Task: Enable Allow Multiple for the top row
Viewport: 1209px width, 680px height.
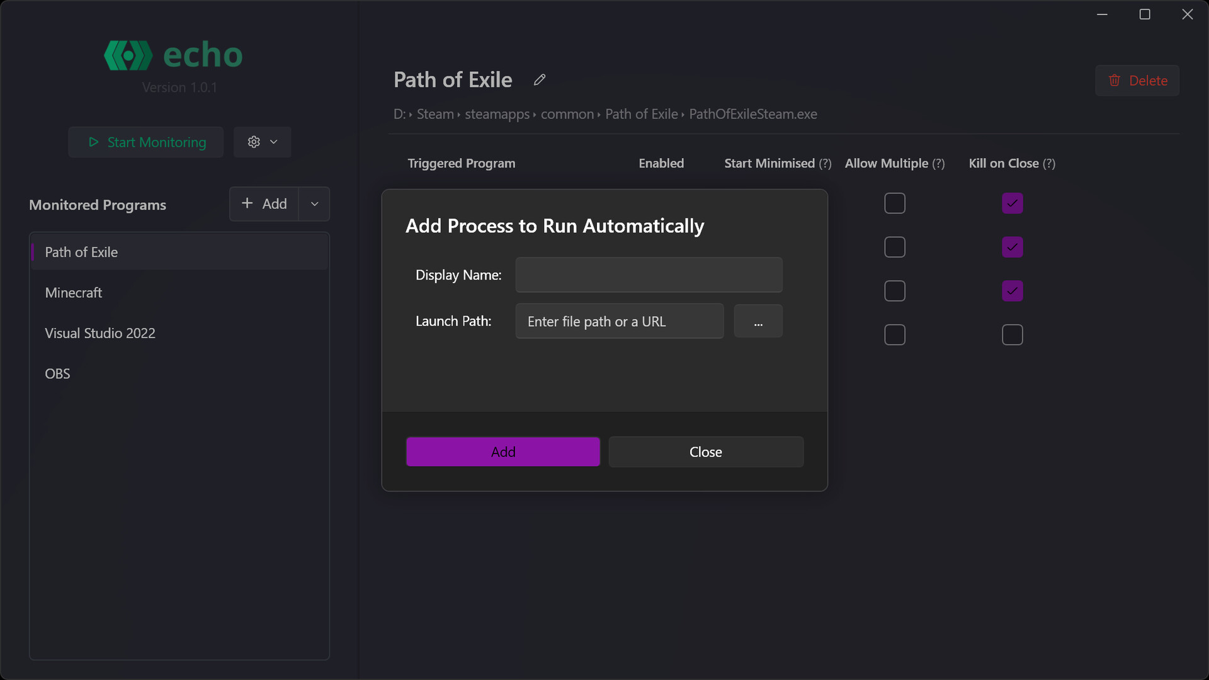Action: 895,203
